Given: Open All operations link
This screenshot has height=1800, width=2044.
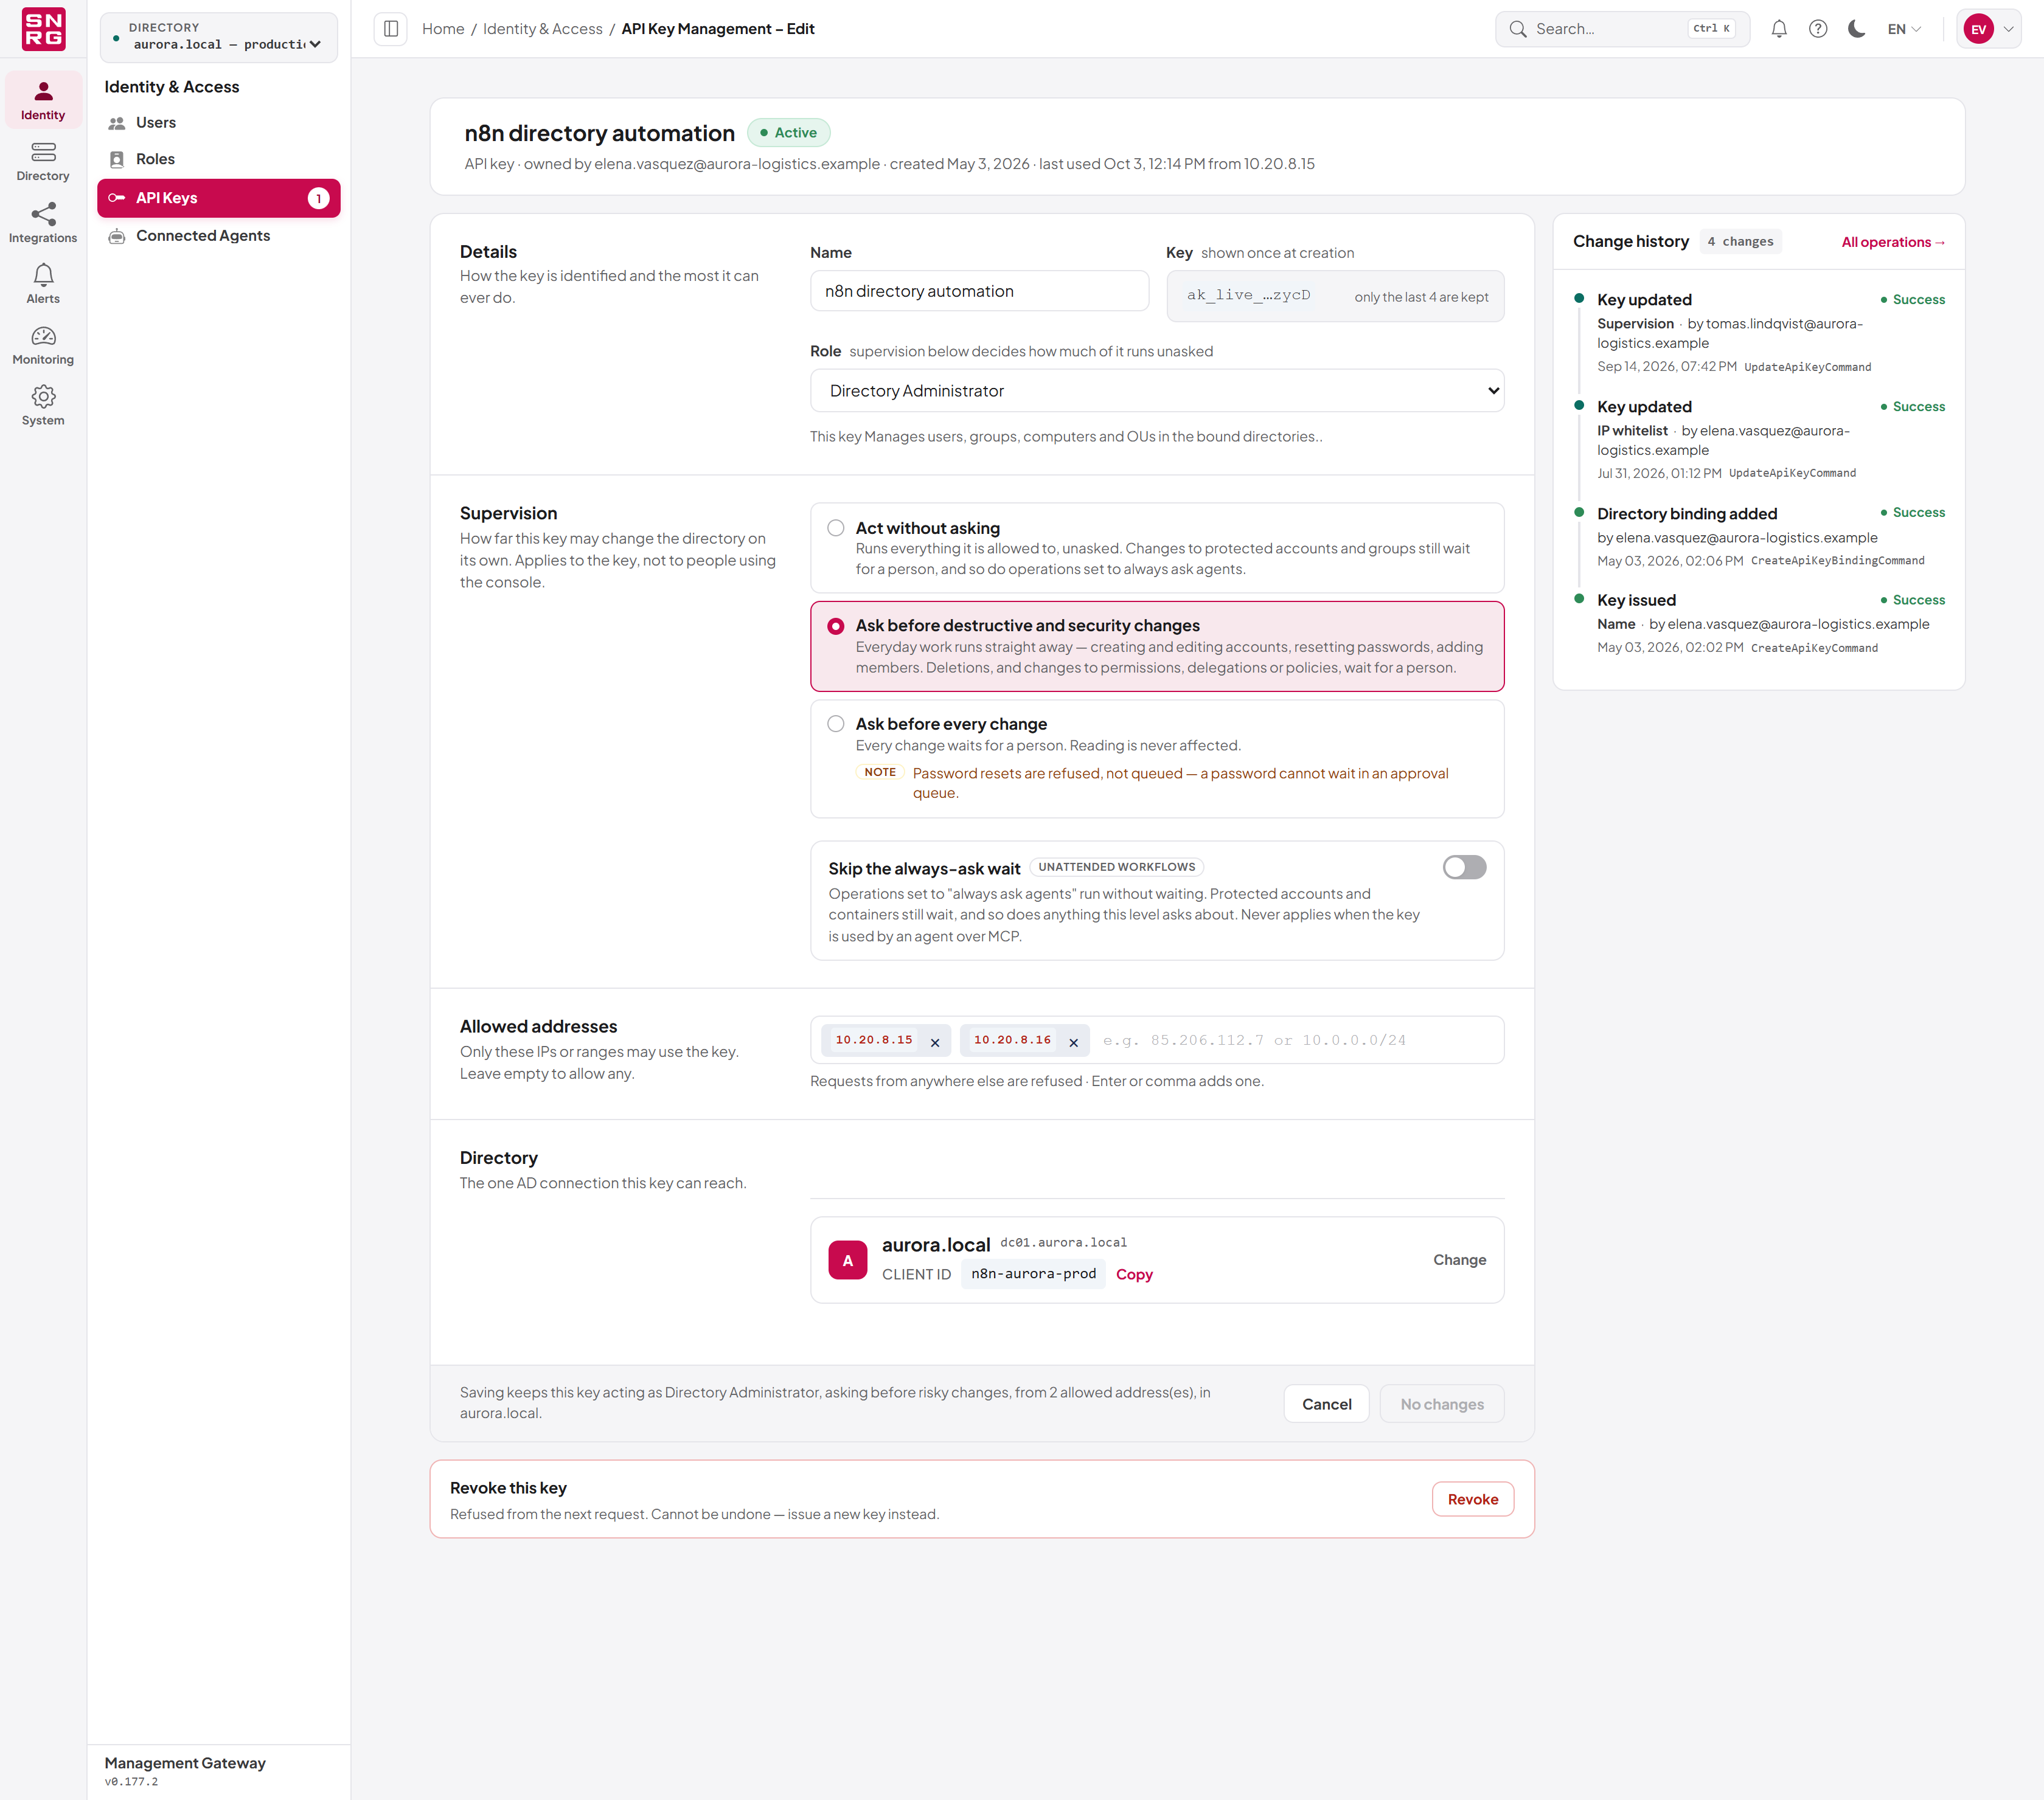Looking at the screenshot, I should click(1893, 242).
